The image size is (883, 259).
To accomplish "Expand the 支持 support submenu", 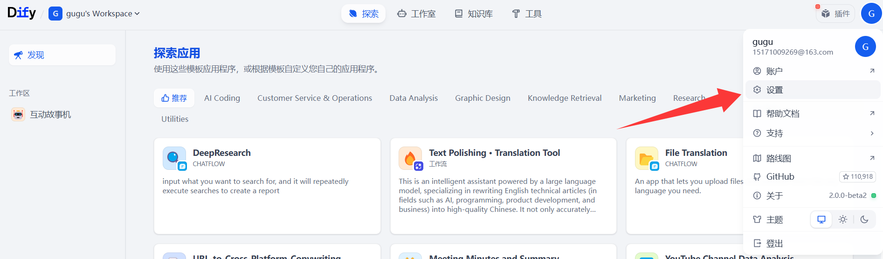I will pos(813,133).
